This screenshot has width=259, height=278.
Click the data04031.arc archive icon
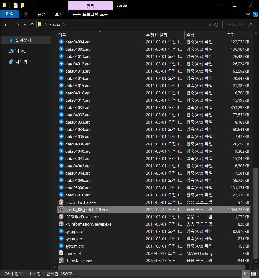pos(61,107)
